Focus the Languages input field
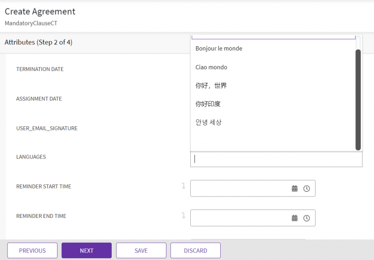Image resolution: width=374 pixels, height=260 pixels. pyautogui.click(x=276, y=159)
